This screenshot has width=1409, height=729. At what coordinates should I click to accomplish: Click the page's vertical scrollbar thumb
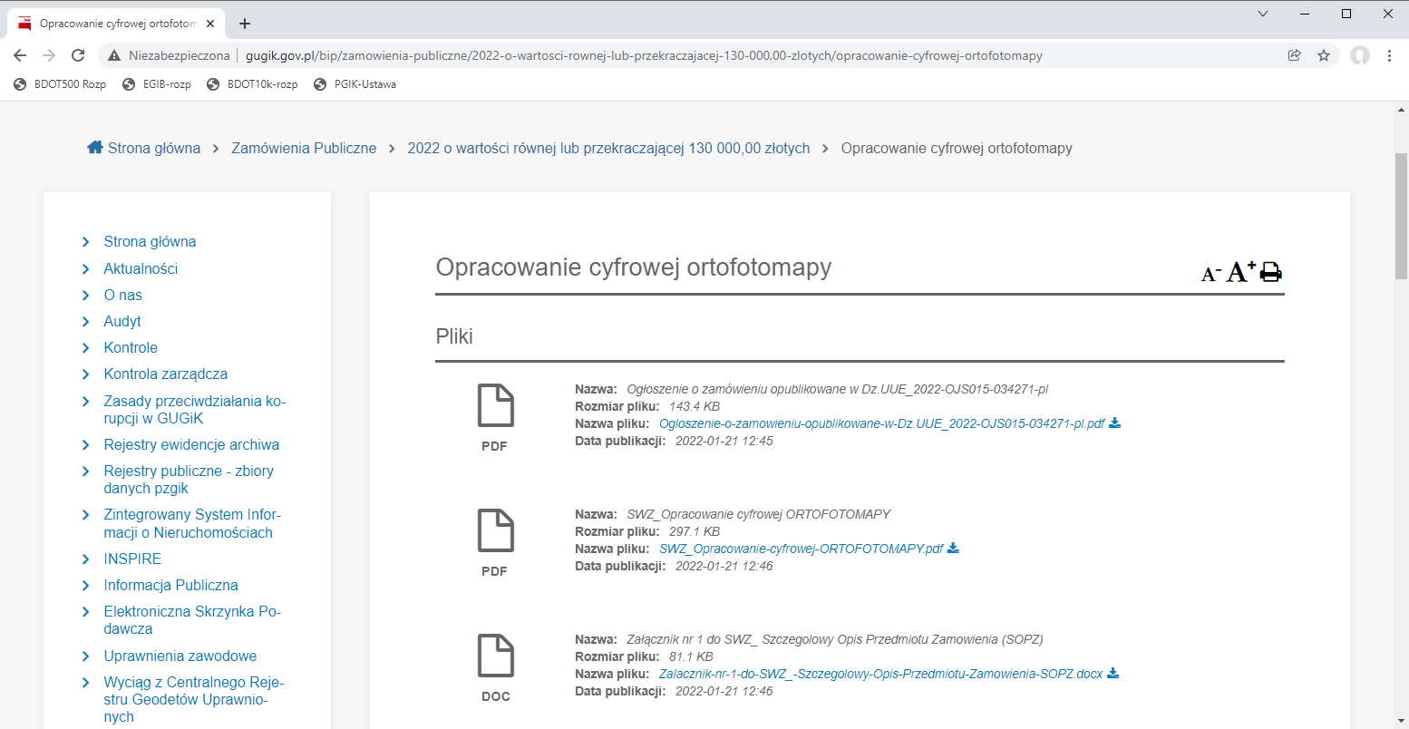coord(1401,218)
